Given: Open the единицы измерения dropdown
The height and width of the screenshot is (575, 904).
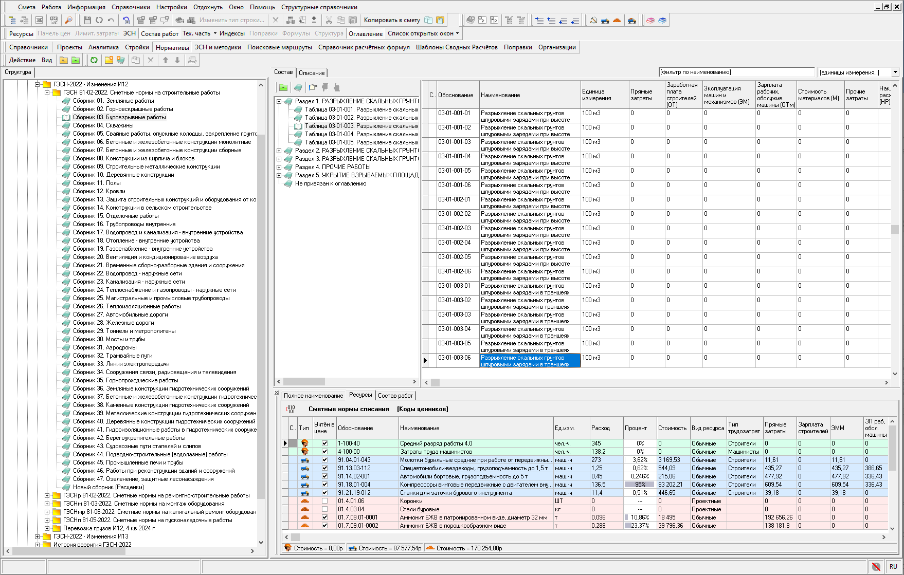Looking at the screenshot, I should 895,72.
